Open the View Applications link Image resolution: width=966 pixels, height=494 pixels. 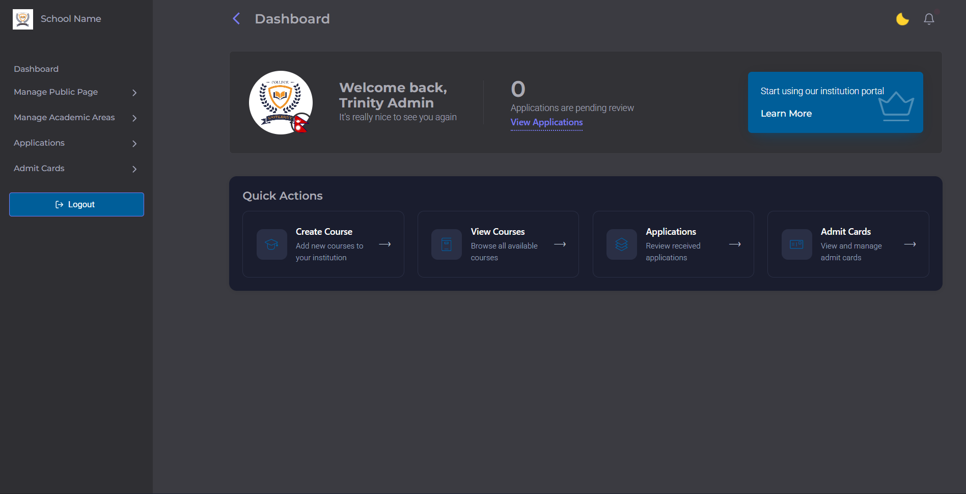click(546, 122)
